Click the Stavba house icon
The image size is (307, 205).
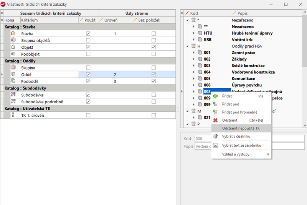13,33
